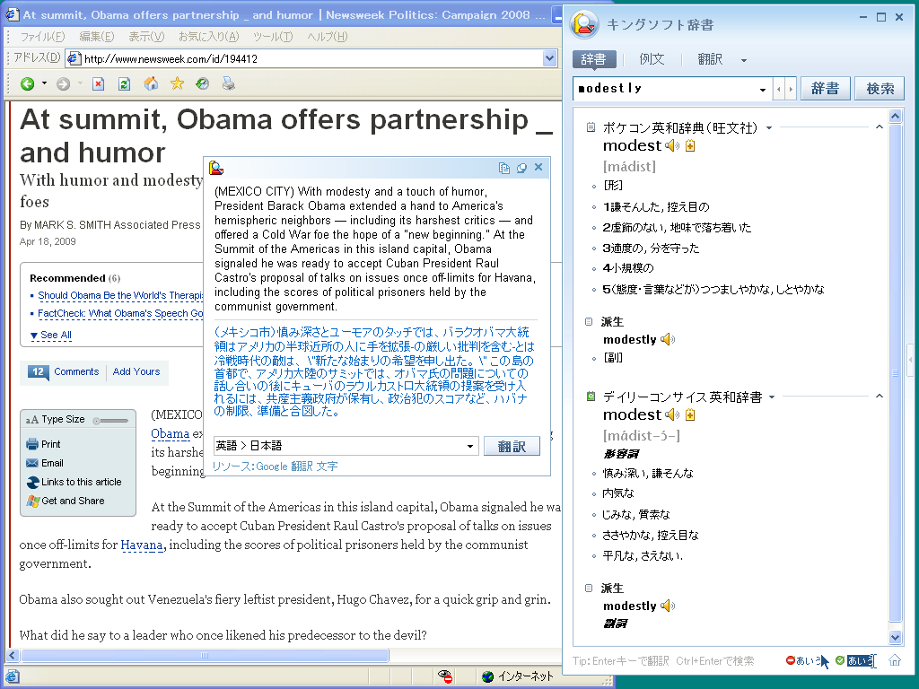Screen dimensions: 919x689
Task: Open the デイリーコンサイス英和辞書 dropdown arrow
Action: pyautogui.click(x=772, y=397)
